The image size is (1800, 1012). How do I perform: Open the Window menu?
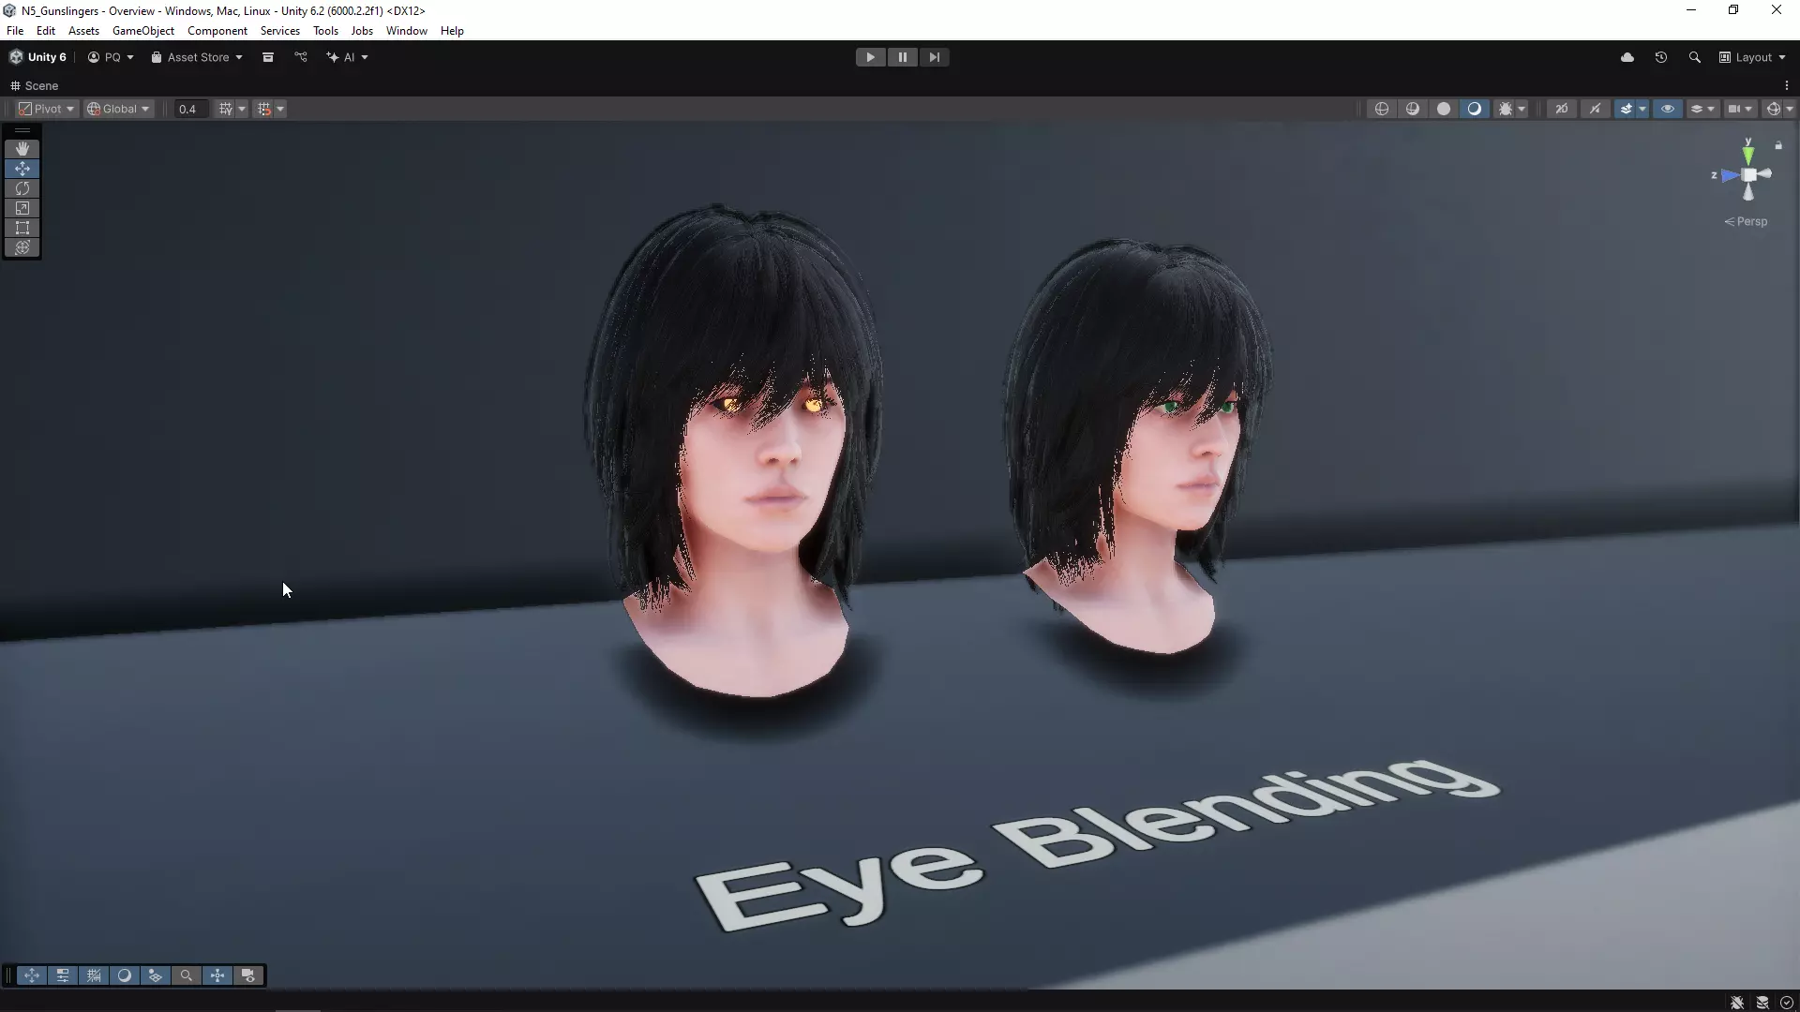(x=406, y=31)
